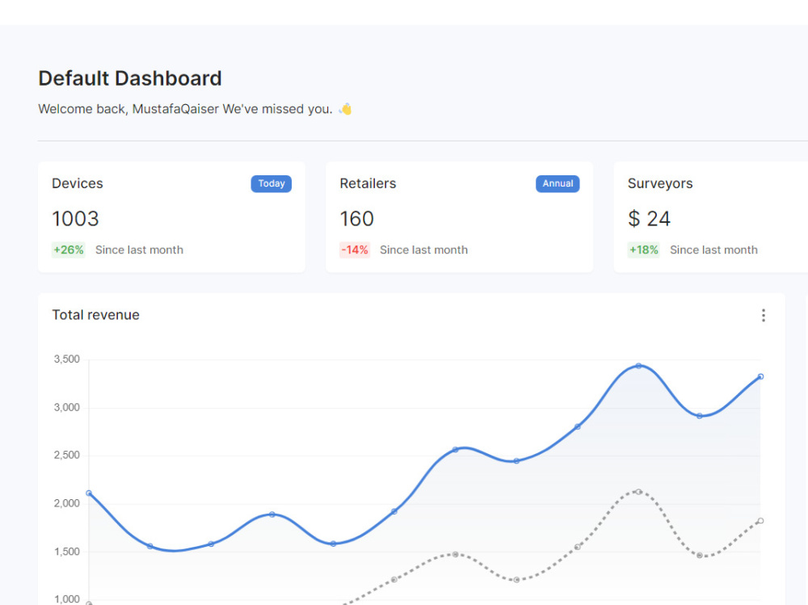Select the Default Dashboard heading
Image resolution: width=808 pixels, height=605 pixels.
(x=130, y=78)
